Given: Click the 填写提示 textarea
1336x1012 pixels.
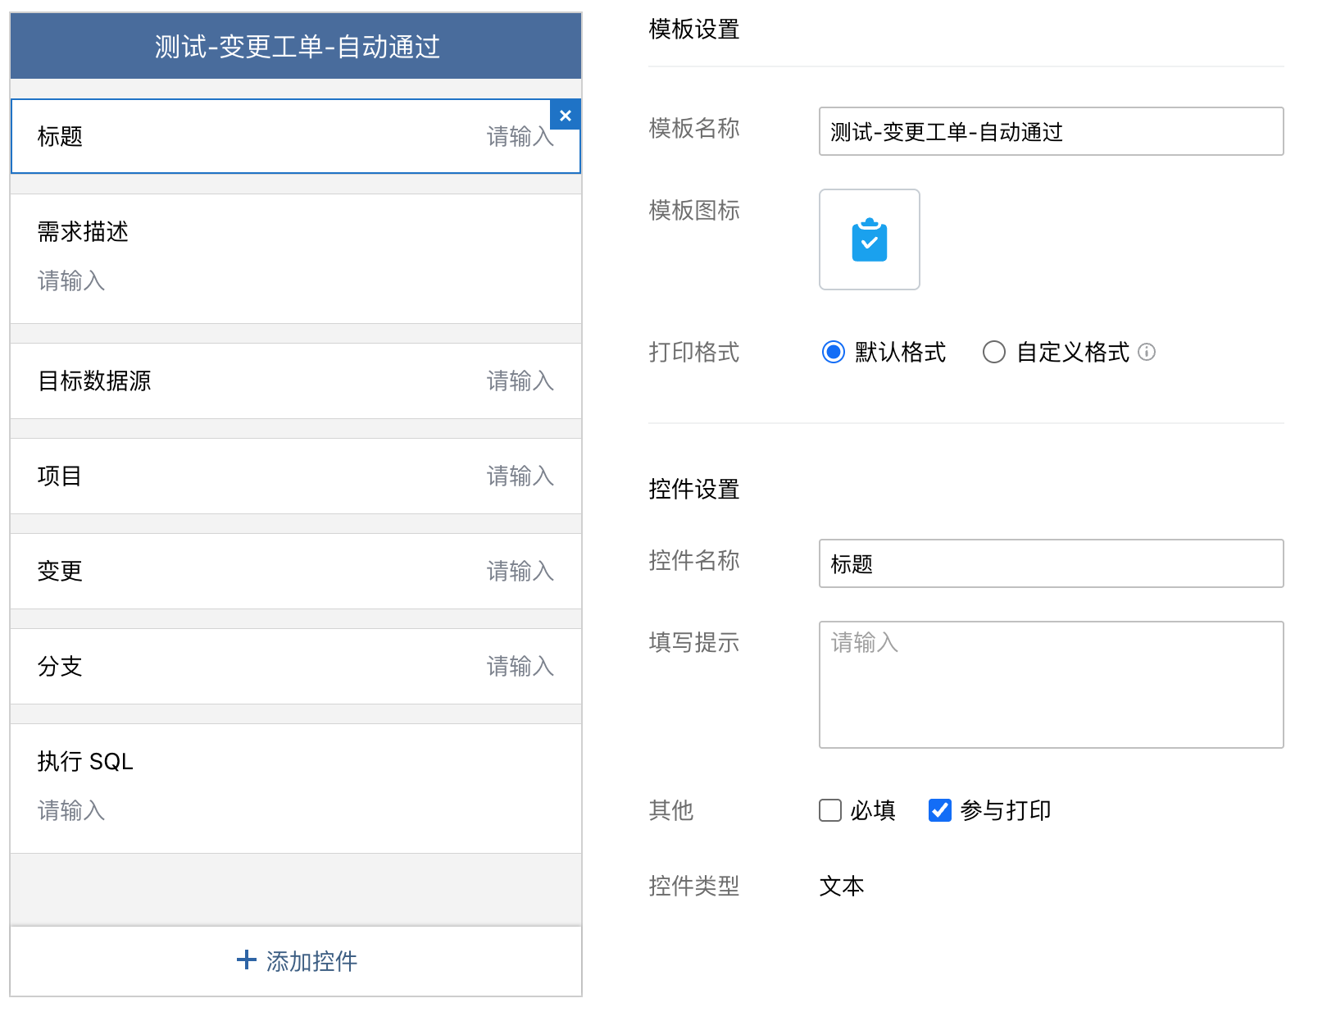Looking at the screenshot, I should click(x=1051, y=685).
